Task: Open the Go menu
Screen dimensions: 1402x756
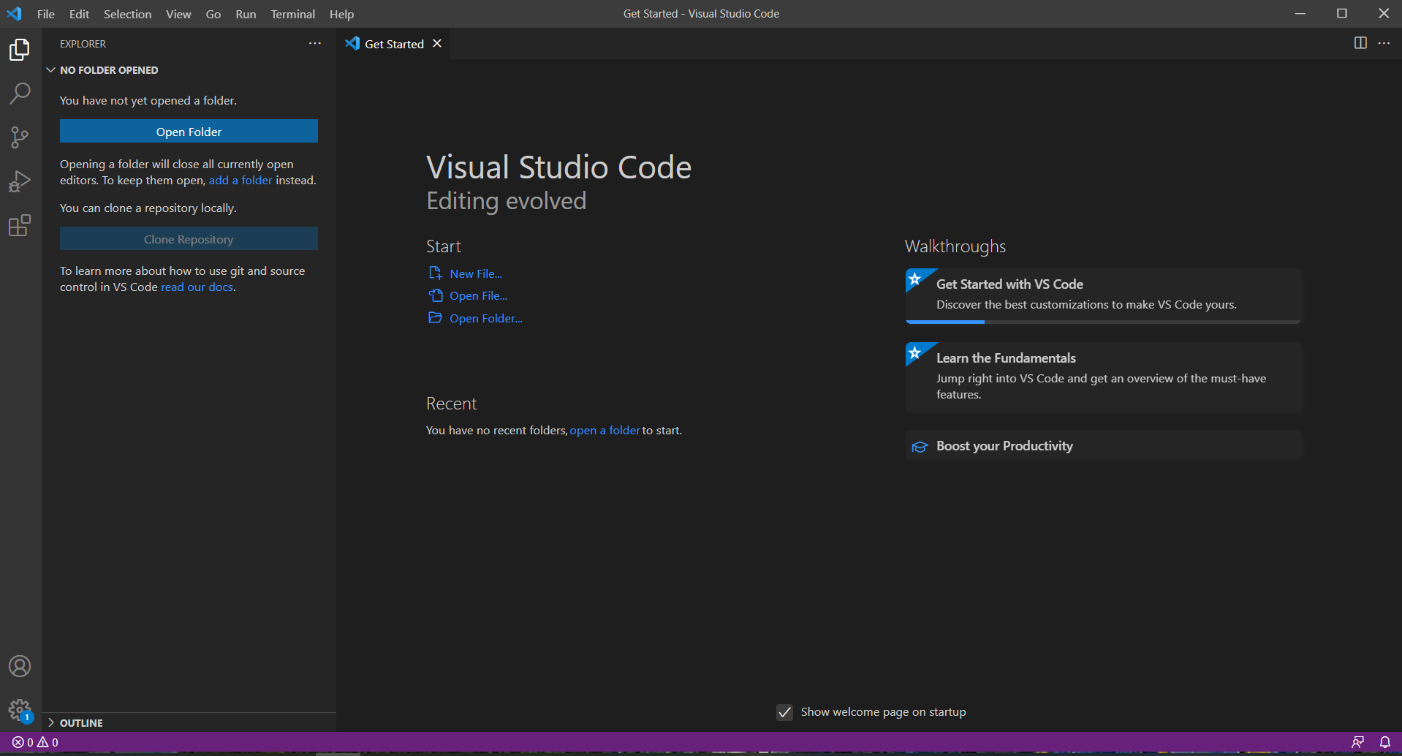Action: (x=213, y=14)
